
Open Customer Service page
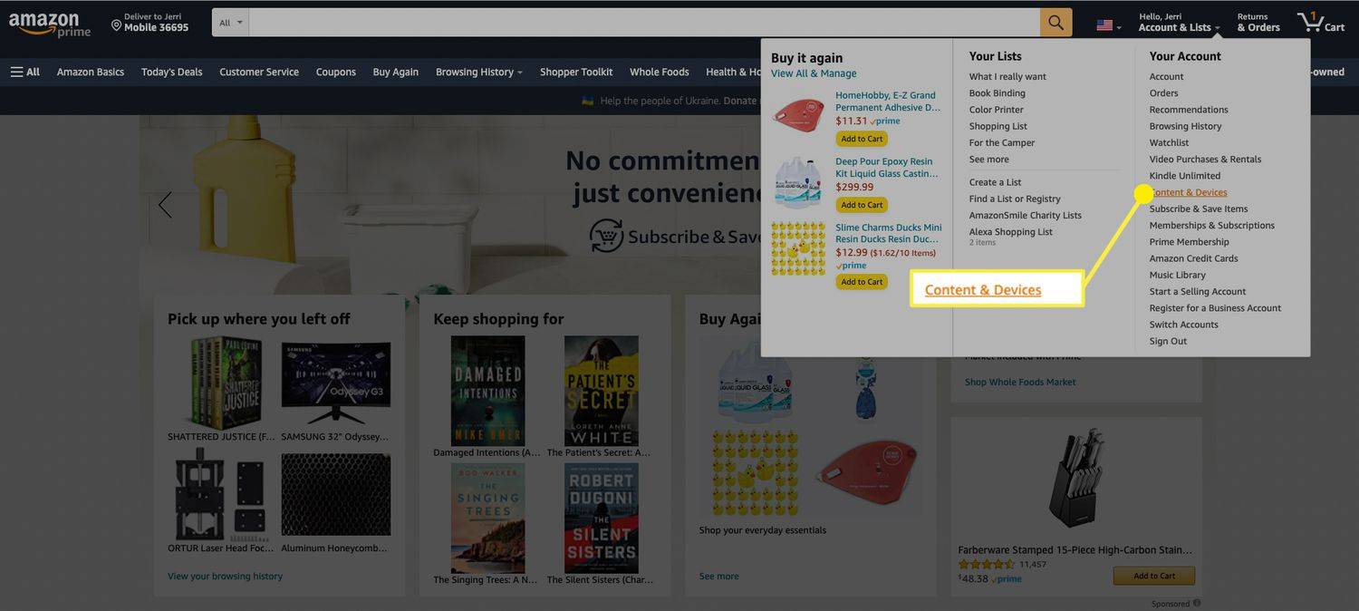pyautogui.click(x=259, y=72)
